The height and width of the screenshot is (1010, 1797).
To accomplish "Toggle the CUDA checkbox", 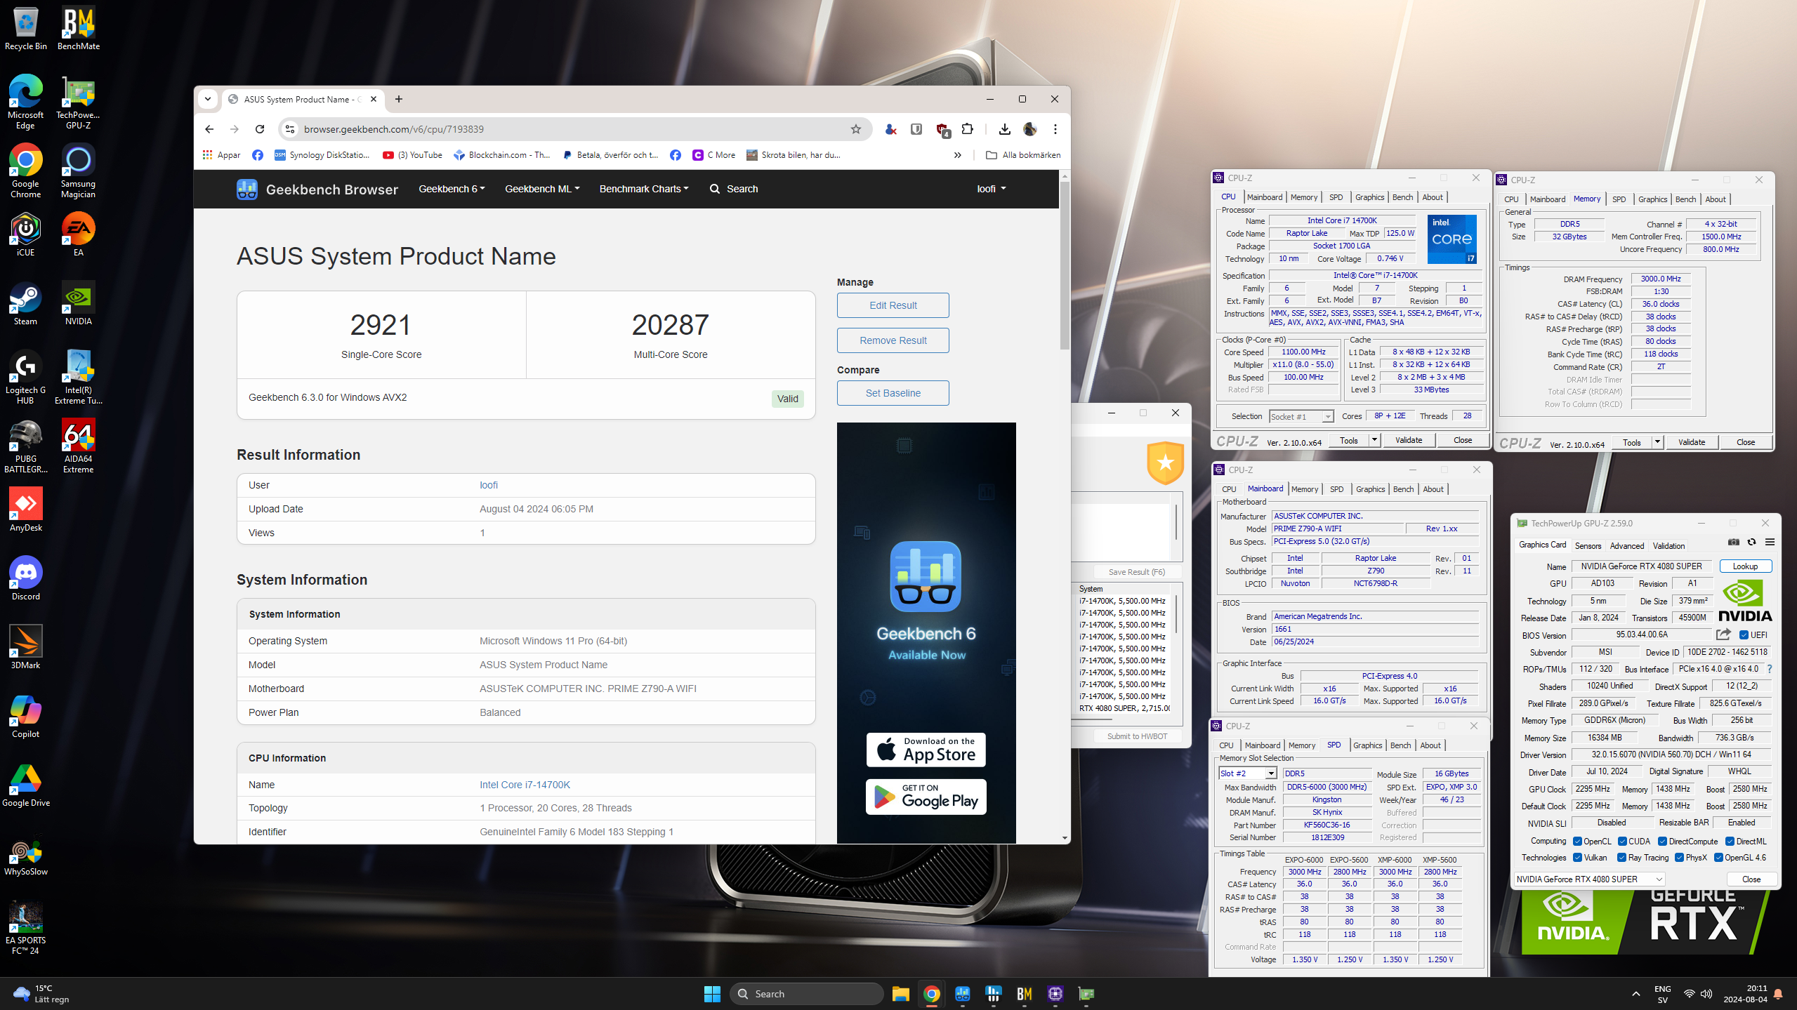I will pyautogui.click(x=1622, y=841).
